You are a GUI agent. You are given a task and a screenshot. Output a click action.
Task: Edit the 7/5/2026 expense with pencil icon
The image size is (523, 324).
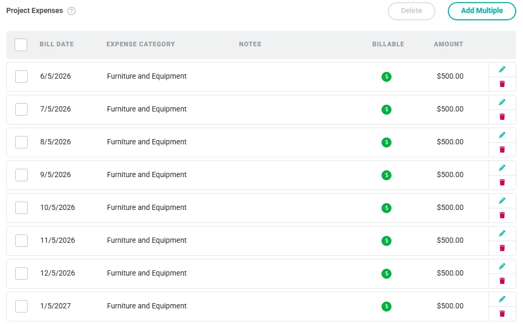502,102
